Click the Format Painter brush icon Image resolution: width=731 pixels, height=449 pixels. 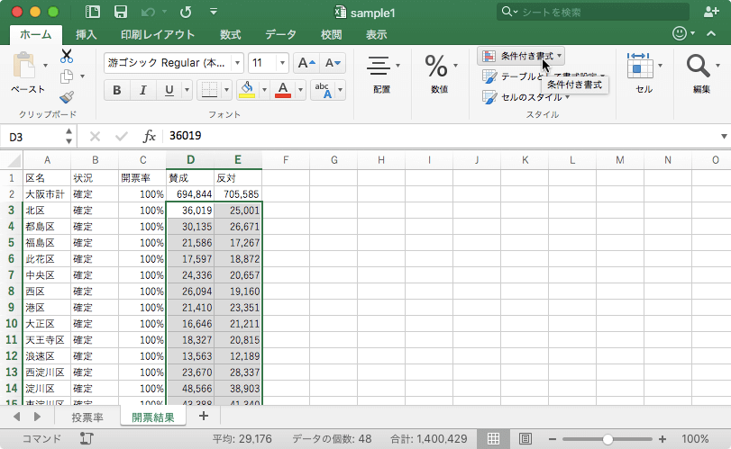click(67, 97)
